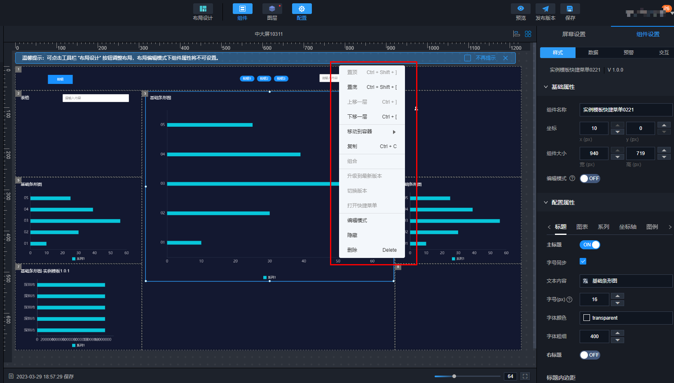This screenshot has height=383, width=674.
Task: Open the 系列 config tab
Action: click(x=604, y=227)
